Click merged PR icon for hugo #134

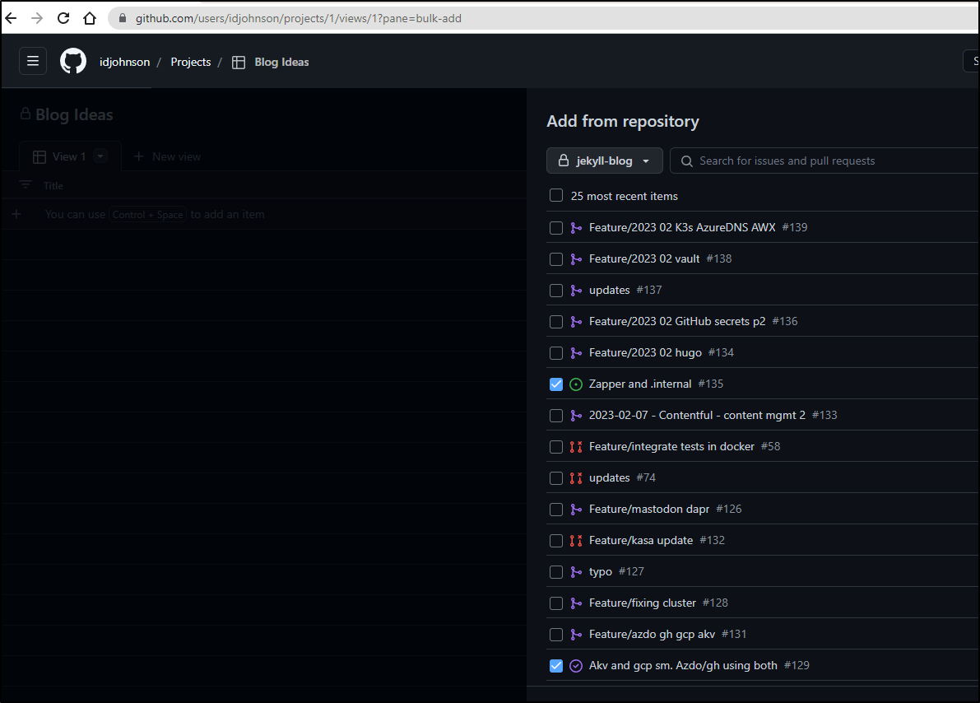(x=576, y=353)
